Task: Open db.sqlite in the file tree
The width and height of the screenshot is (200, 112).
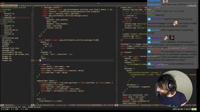Action: click(7, 40)
